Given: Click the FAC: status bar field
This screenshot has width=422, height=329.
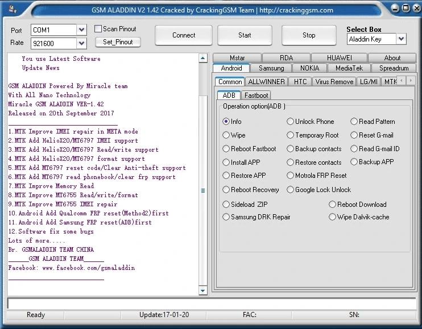Looking at the screenshot, I should click(249, 315).
